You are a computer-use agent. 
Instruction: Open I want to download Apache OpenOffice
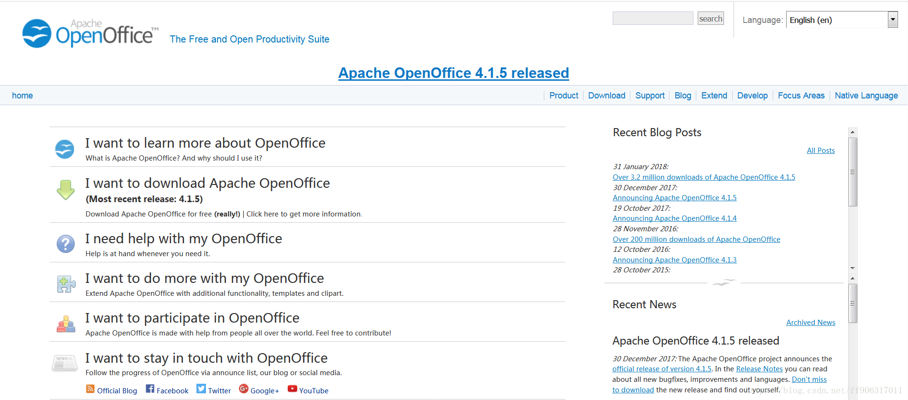(x=207, y=183)
